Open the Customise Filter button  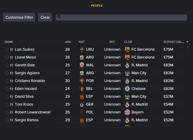[x=19, y=17]
